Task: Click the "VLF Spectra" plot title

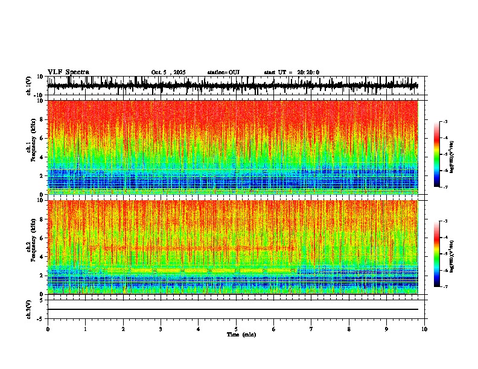Action: click(68, 72)
